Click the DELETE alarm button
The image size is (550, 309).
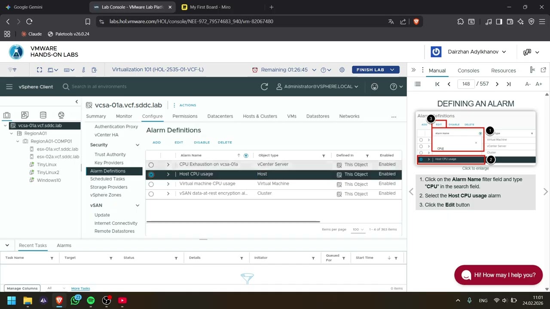click(x=225, y=142)
